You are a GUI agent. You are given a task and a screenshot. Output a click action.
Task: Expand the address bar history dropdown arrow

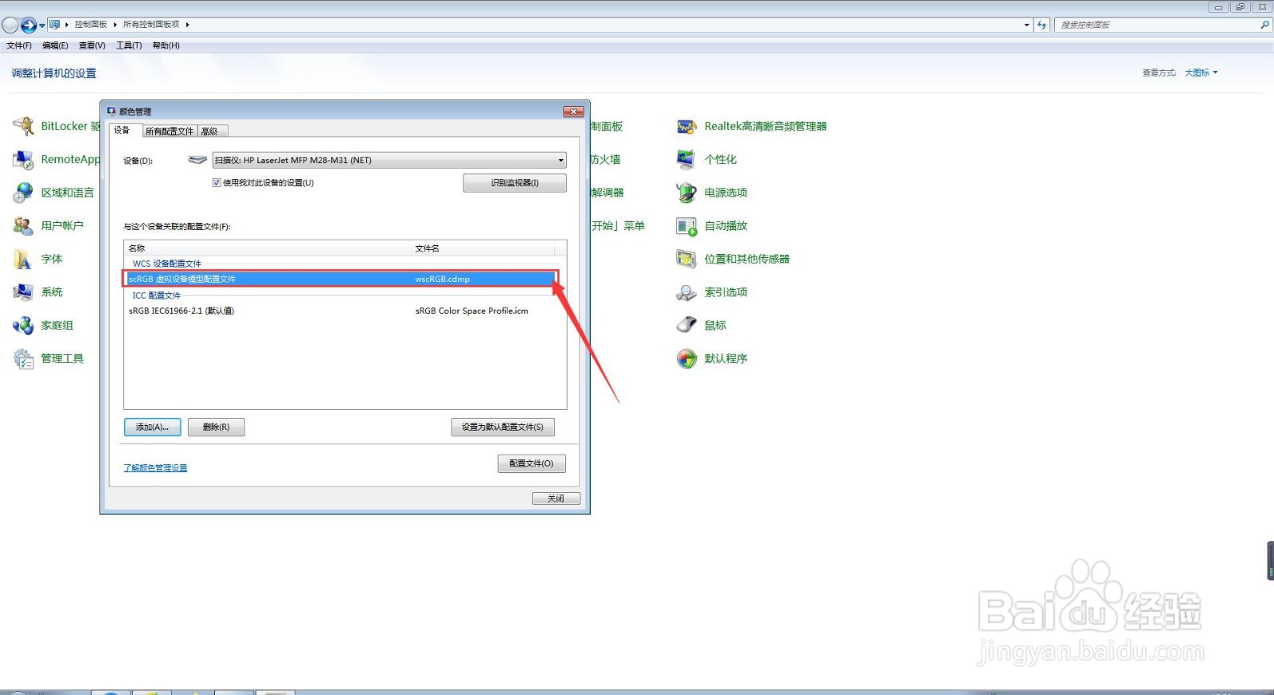[x=1026, y=25]
